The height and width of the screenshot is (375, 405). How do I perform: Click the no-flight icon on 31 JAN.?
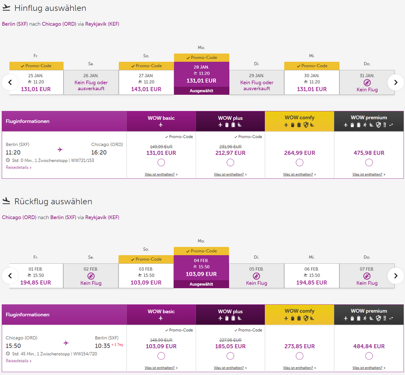pos(367,83)
